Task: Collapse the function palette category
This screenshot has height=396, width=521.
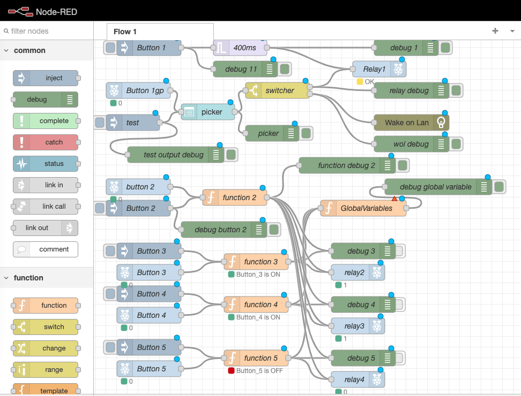Action: [47, 278]
